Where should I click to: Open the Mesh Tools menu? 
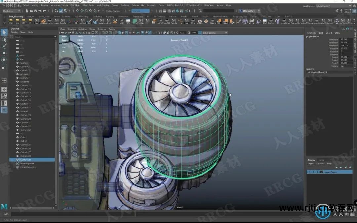click(88, 5)
